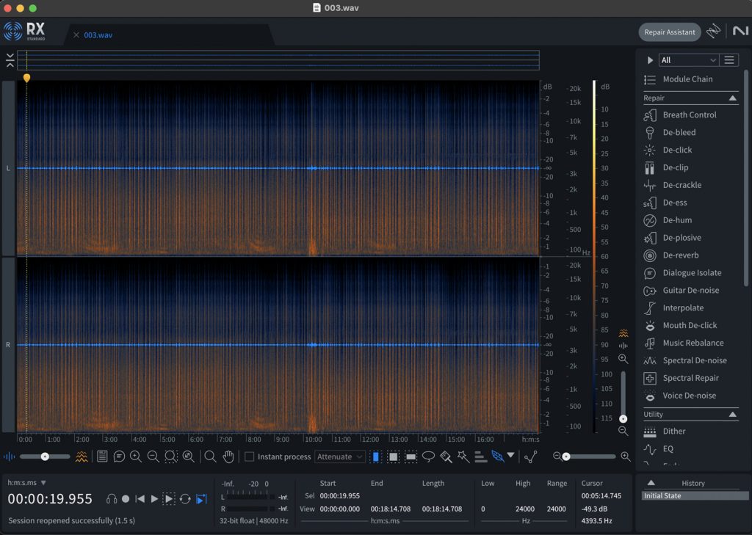Open the module list hamburger menu
This screenshot has width=752, height=535.
coord(729,60)
